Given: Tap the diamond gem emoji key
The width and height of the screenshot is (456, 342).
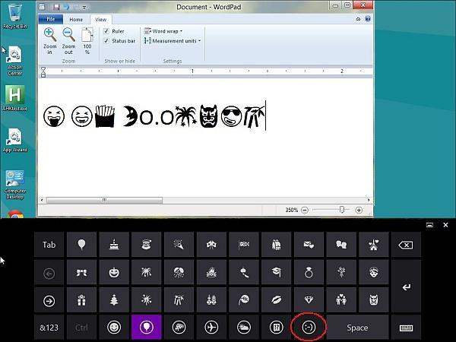Looking at the screenshot, I should click(x=309, y=300).
